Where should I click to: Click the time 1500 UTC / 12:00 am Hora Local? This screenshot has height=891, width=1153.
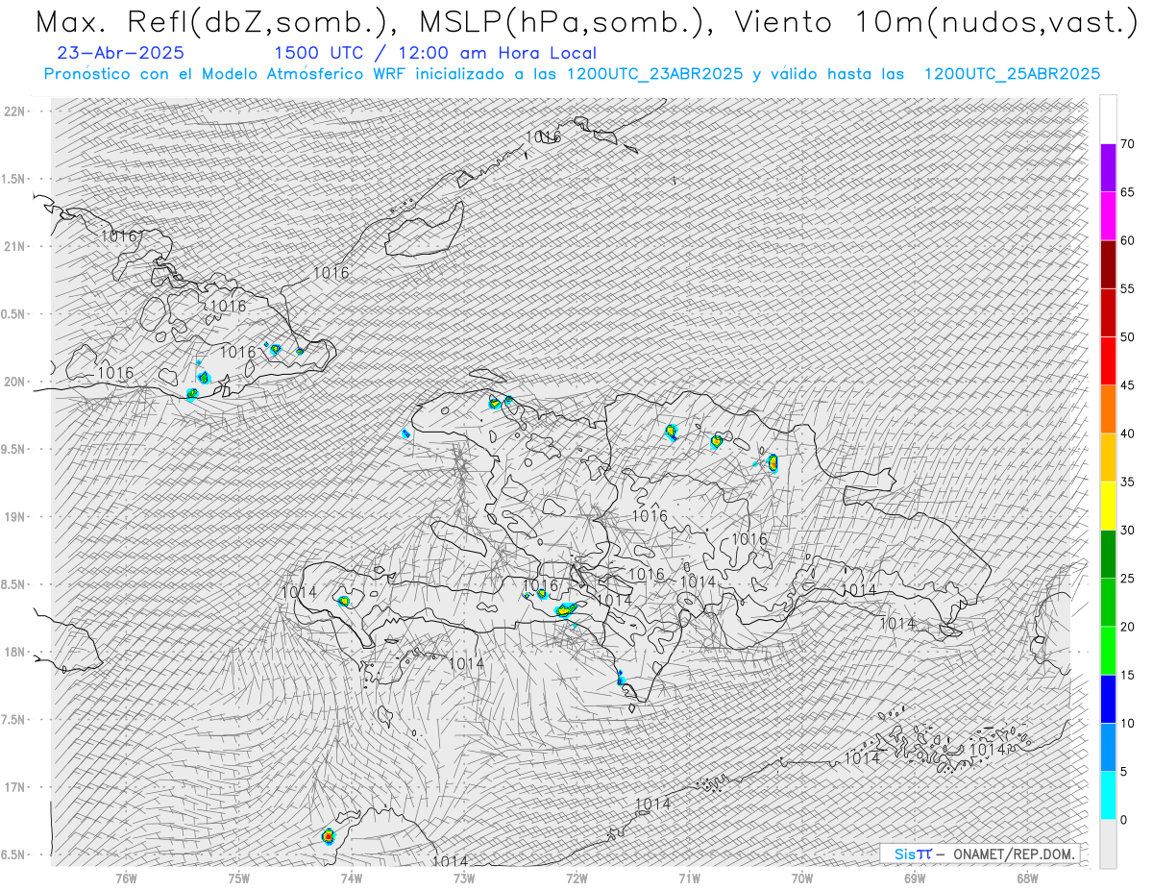tap(435, 54)
